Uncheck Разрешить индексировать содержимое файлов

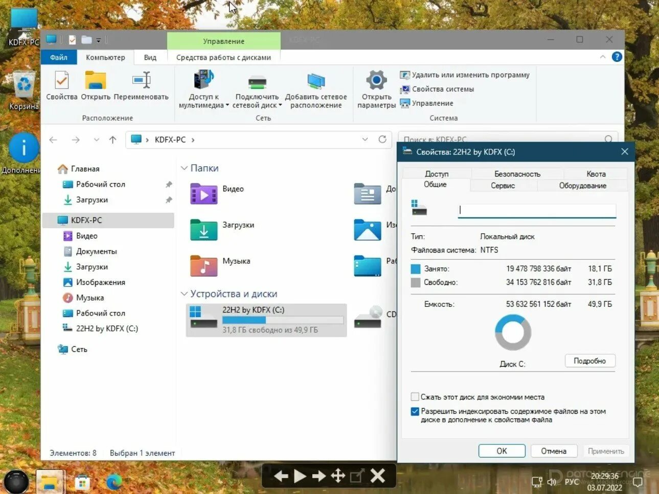coord(415,411)
